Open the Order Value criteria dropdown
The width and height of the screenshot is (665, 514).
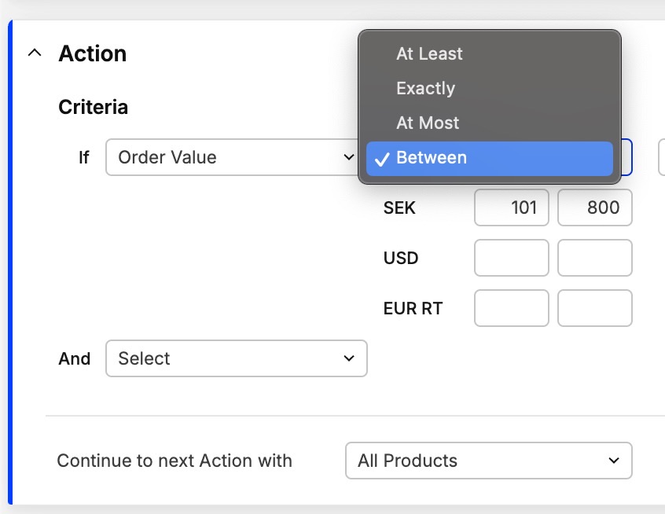(228, 157)
